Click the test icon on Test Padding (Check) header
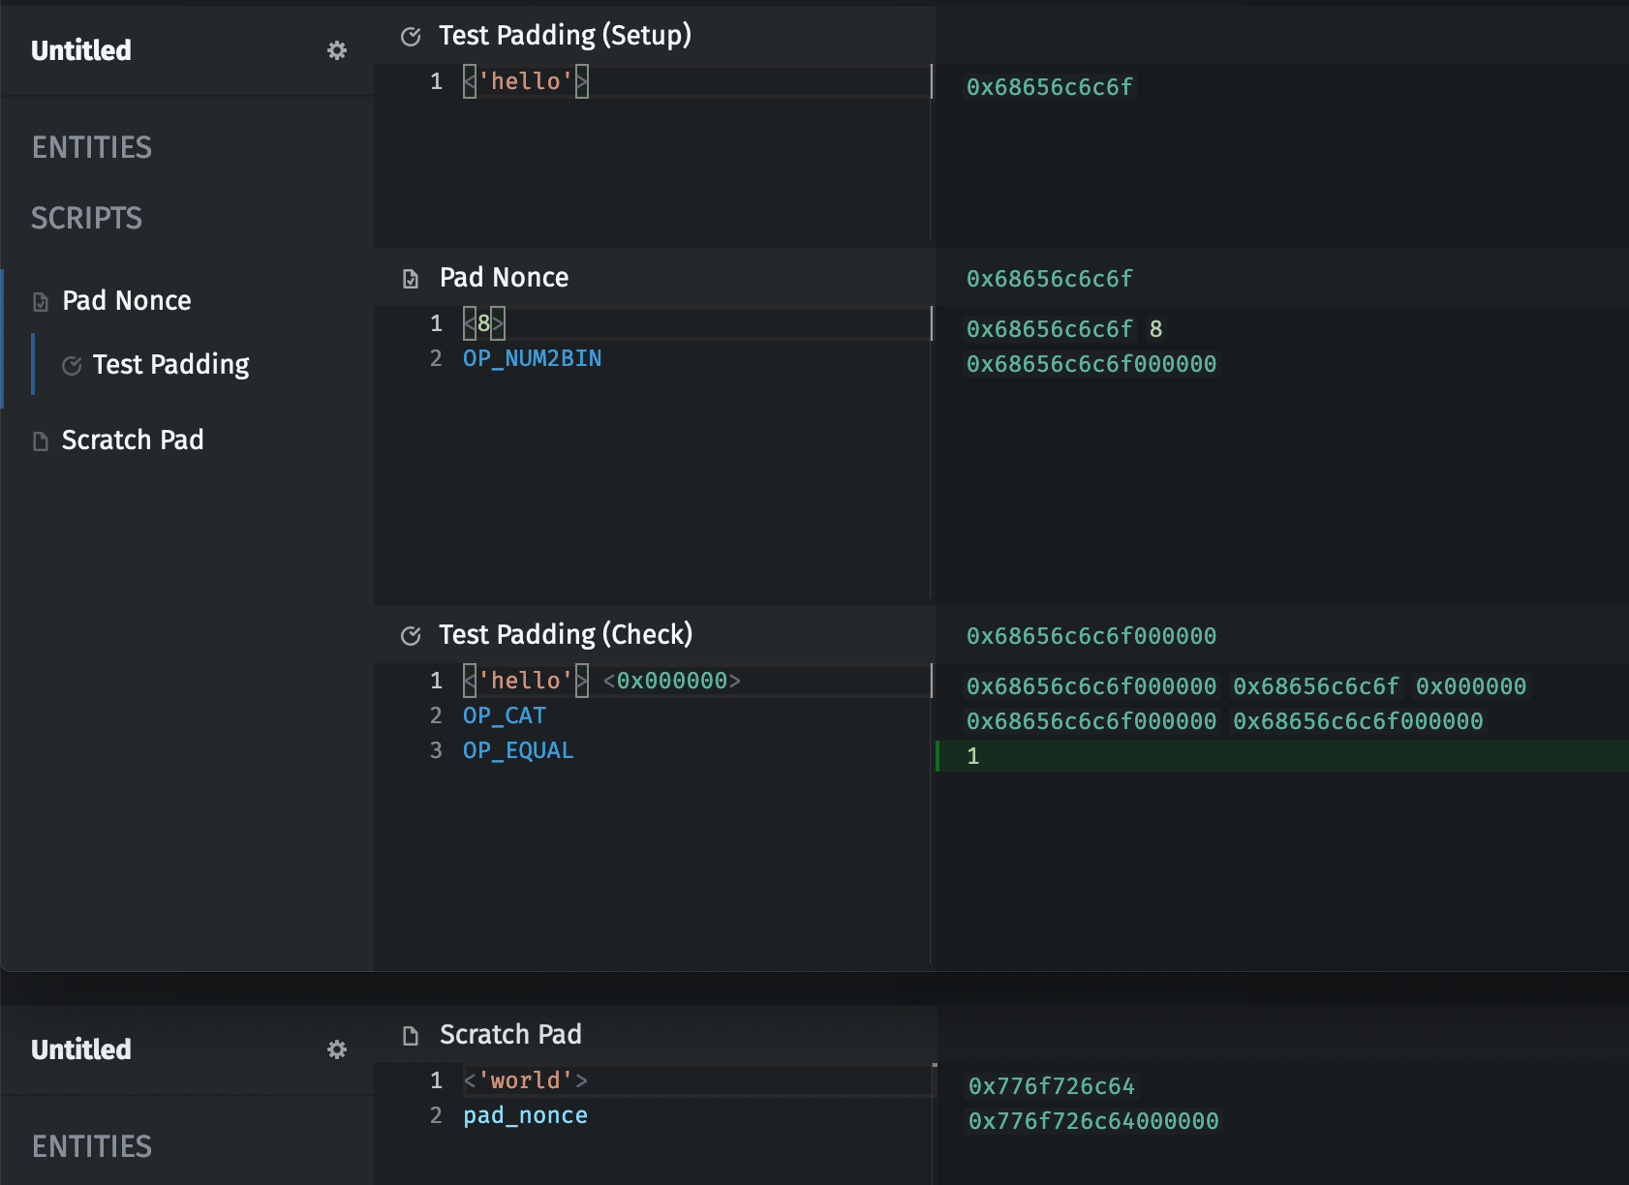The width and height of the screenshot is (1629, 1185). 411,635
